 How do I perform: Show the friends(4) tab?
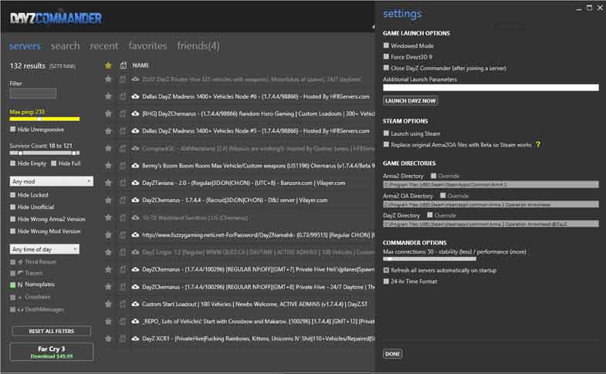[x=198, y=46]
